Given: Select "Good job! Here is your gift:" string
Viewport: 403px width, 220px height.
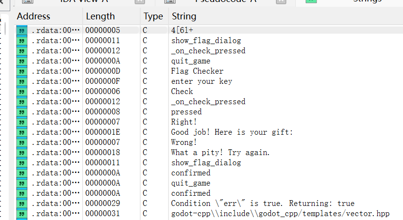Looking at the screenshot, I should tap(232, 132).
